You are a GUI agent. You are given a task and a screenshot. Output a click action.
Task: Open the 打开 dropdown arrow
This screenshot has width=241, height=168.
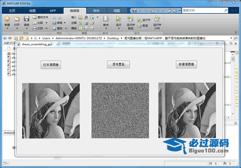17,28
